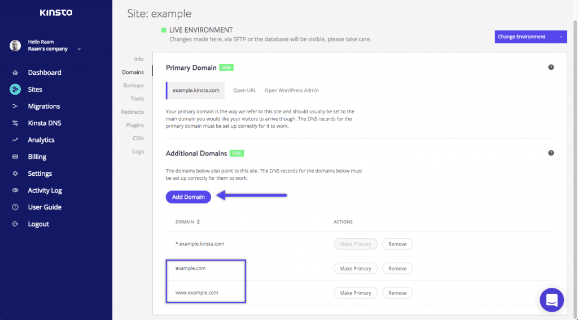Go to Sites in the sidebar
Screen dimensions: 578x320
(35, 90)
